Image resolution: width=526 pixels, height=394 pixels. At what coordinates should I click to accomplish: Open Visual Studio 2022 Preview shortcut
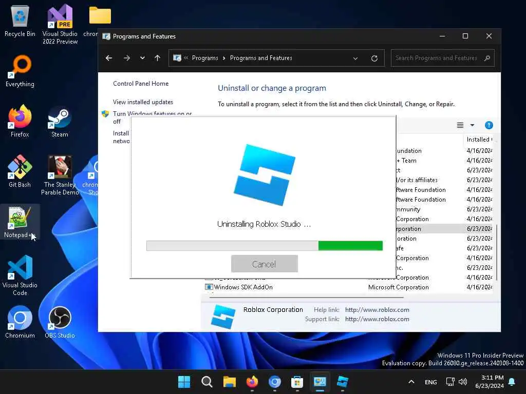tap(60, 24)
